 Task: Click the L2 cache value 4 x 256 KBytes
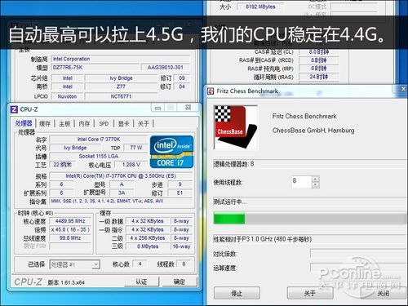[x=148, y=238]
